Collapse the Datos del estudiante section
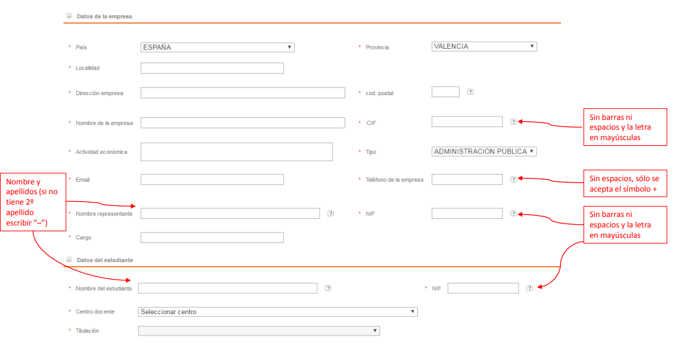Image resolution: width=684 pixels, height=361 pixels. tap(69, 259)
